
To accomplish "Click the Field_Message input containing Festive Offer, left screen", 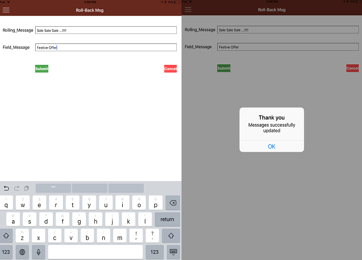I will (105, 48).
